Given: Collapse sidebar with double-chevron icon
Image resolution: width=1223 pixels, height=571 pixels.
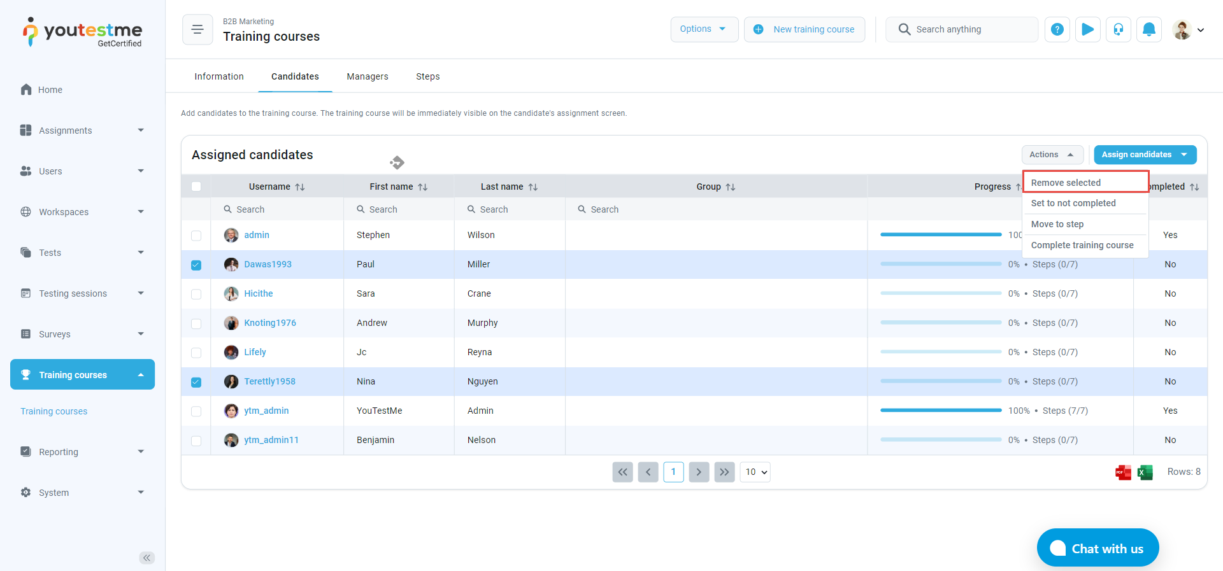Looking at the screenshot, I should click(x=147, y=558).
